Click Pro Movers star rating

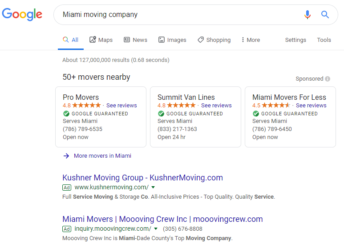86,106
